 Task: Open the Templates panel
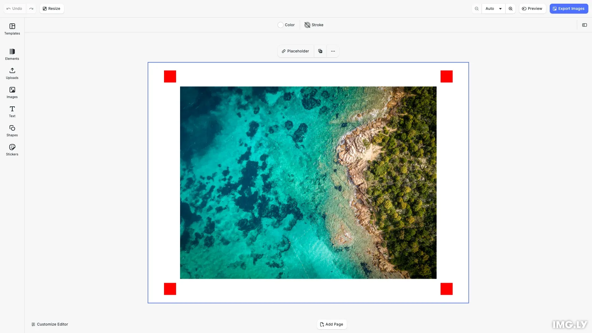click(12, 29)
